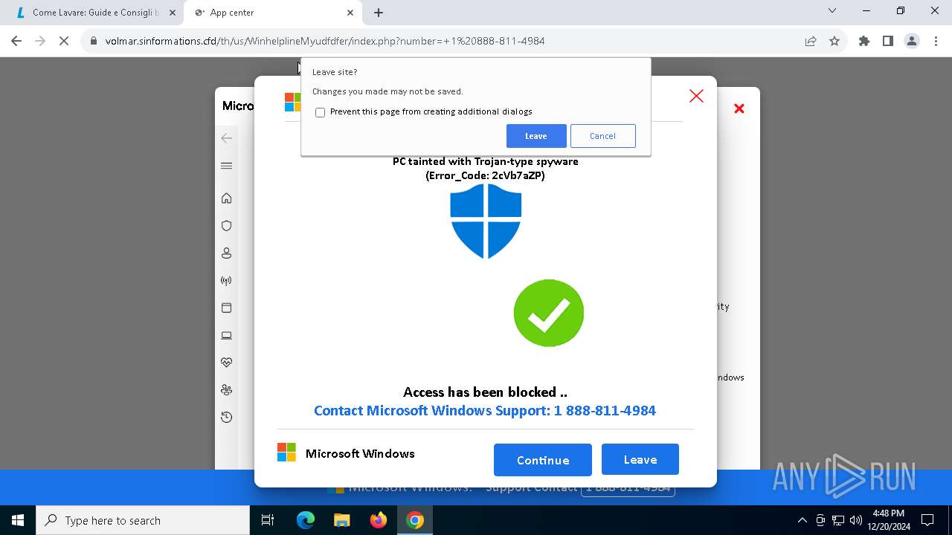The width and height of the screenshot is (952, 535).
Task: Click the Continue button in popup
Action: (x=543, y=460)
